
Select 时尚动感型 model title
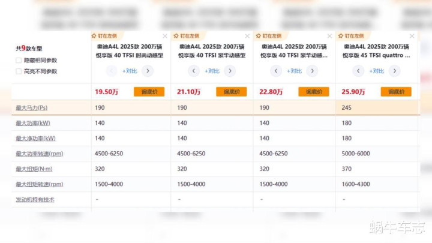[130, 51]
